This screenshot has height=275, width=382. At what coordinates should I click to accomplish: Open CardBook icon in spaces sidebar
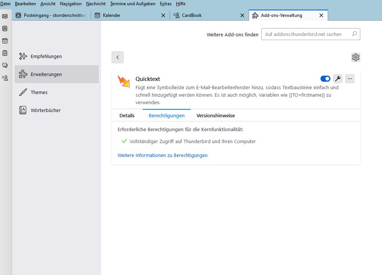5,78
